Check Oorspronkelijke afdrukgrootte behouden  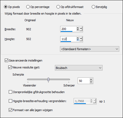click(x=10, y=92)
